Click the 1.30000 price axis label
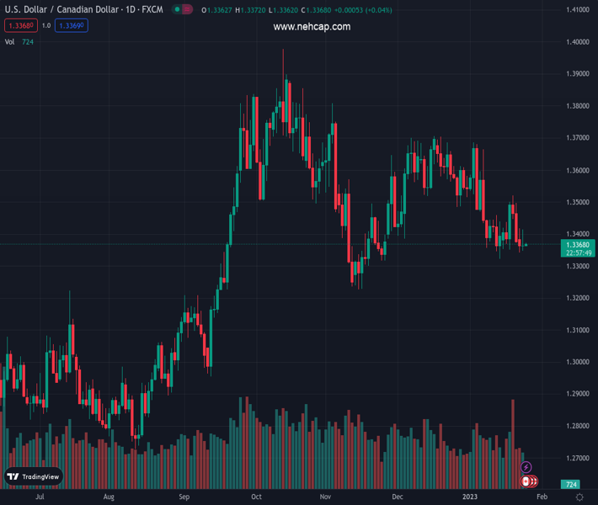This screenshot has width=598, height=505. 578,362
